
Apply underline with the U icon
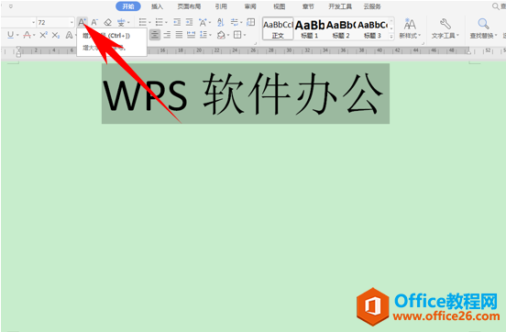point(10,35)
